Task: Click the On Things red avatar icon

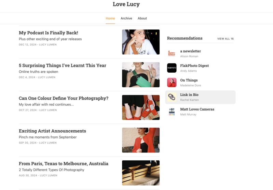Action: tap(172, 83)
